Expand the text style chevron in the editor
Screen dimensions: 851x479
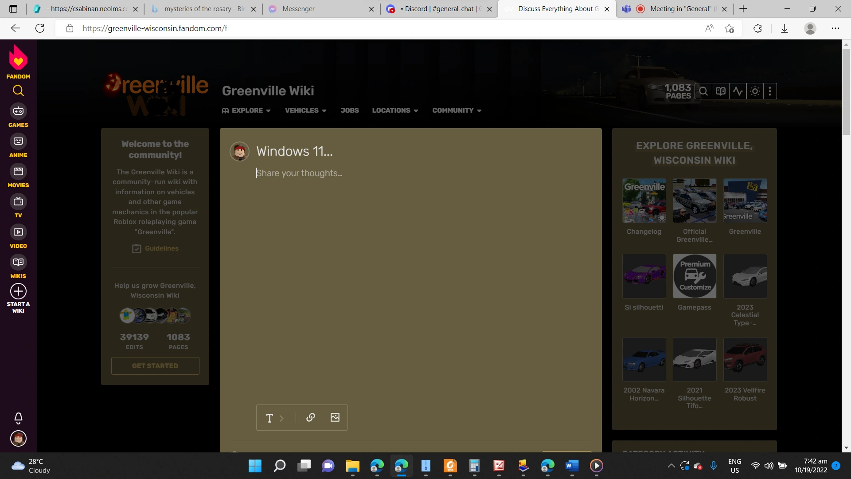pyautogui.click(x=282, y=417)
